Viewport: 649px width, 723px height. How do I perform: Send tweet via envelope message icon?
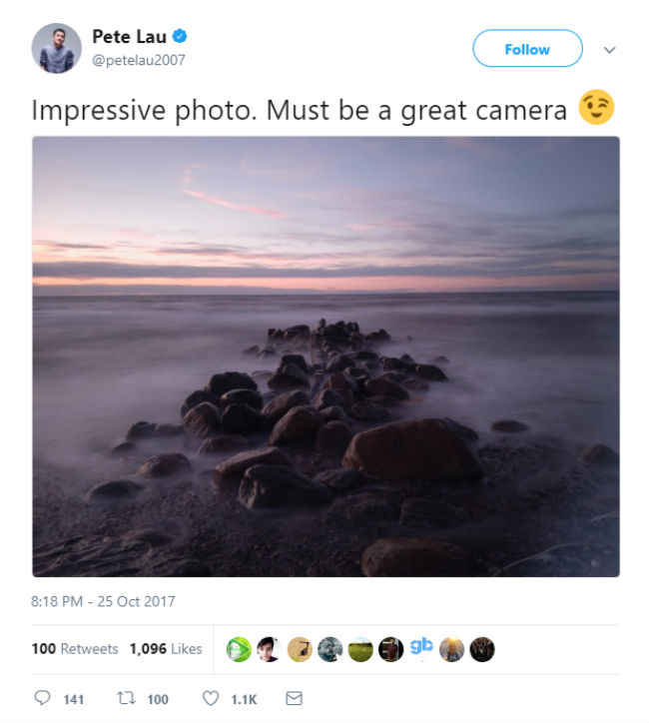295,698
